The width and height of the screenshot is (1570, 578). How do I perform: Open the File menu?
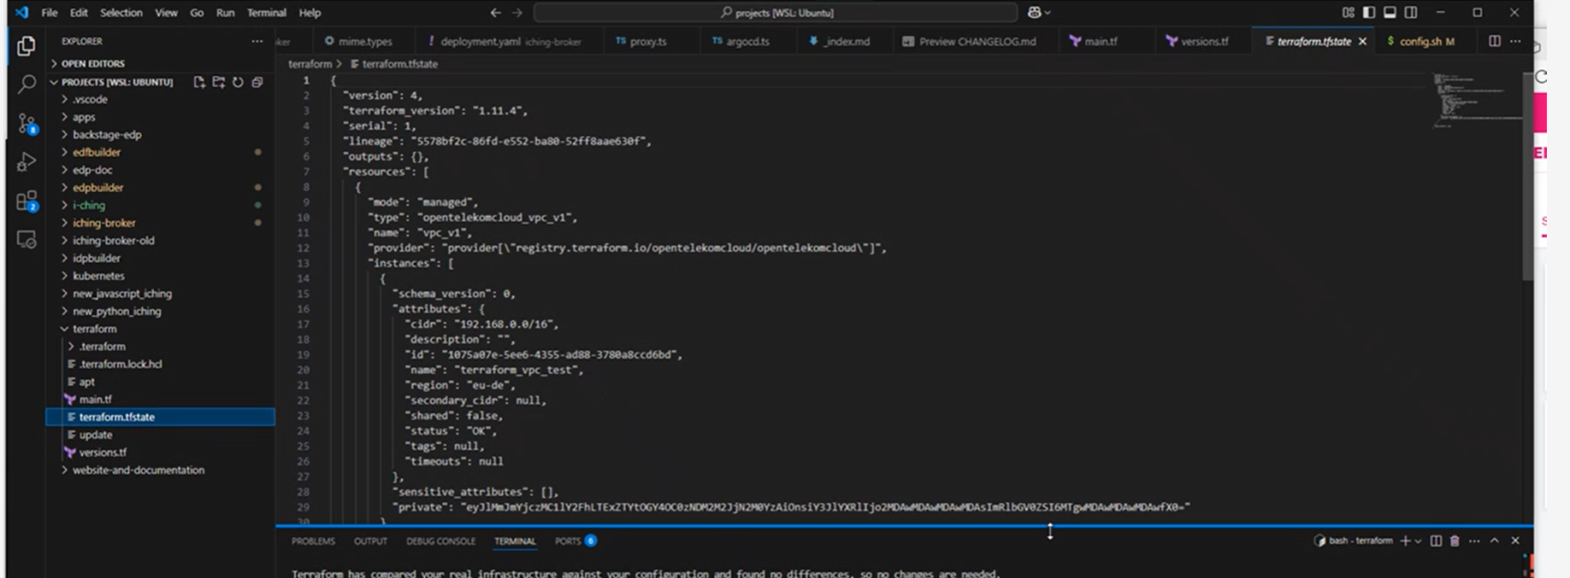pos(50,13)
